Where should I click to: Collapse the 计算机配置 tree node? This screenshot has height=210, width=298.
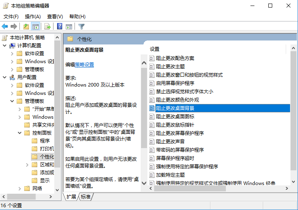5,46
